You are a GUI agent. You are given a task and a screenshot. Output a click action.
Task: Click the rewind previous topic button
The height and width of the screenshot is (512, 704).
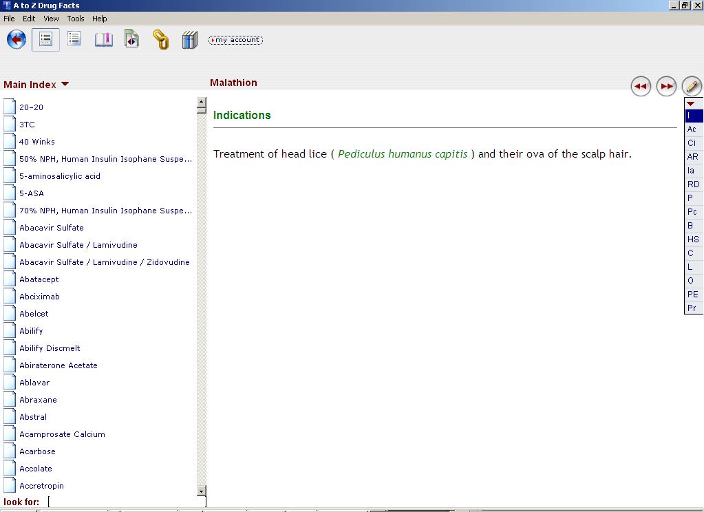(x=641, y=86)
